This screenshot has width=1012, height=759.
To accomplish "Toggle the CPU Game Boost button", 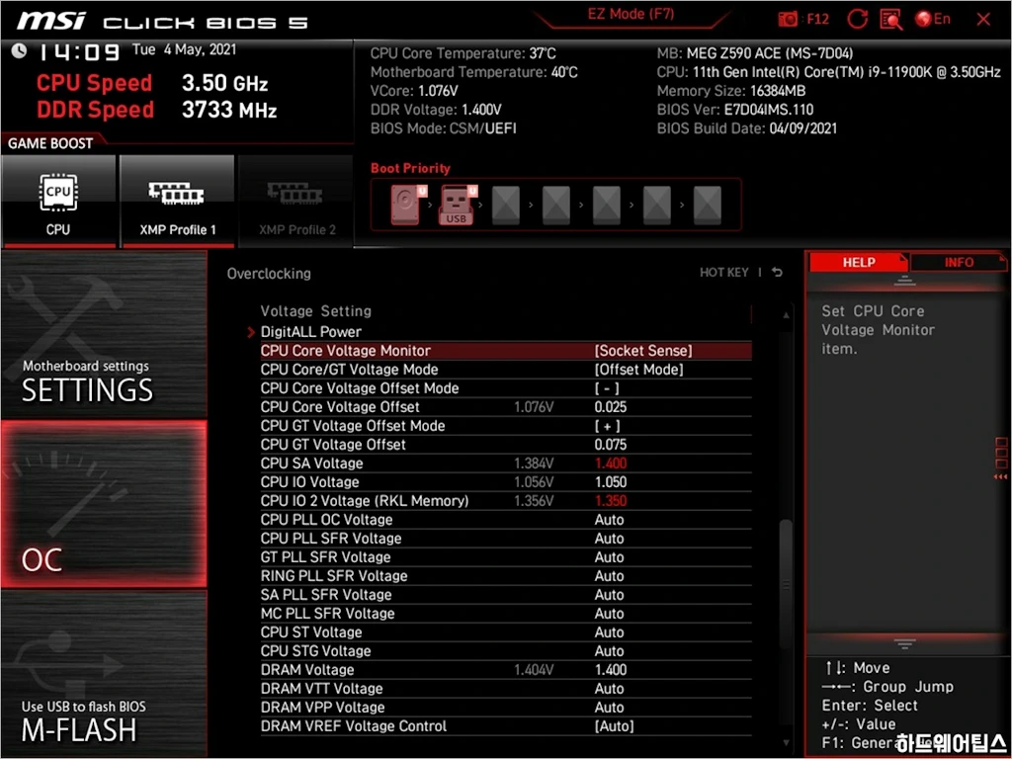I will 58,202.
